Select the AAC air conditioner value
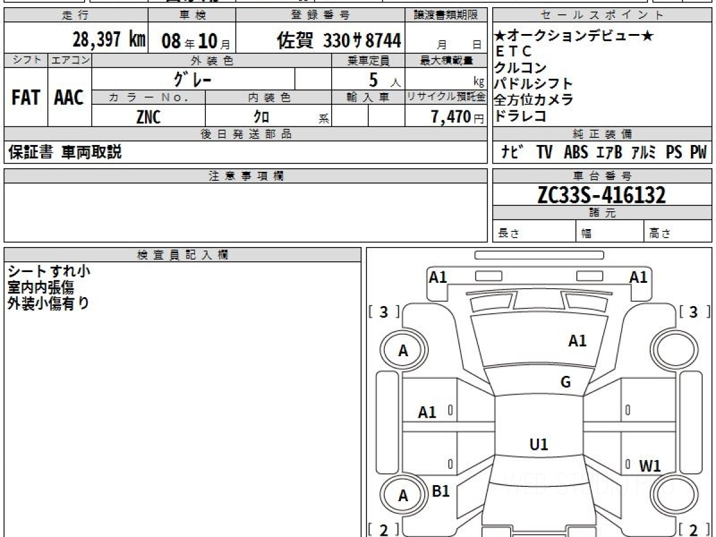This screenshot has width=716, height=537. click(69, 97)
